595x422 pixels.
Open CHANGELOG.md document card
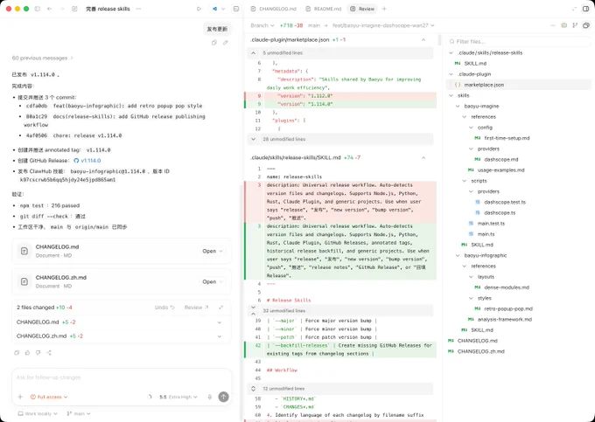(x=122, y=251)
